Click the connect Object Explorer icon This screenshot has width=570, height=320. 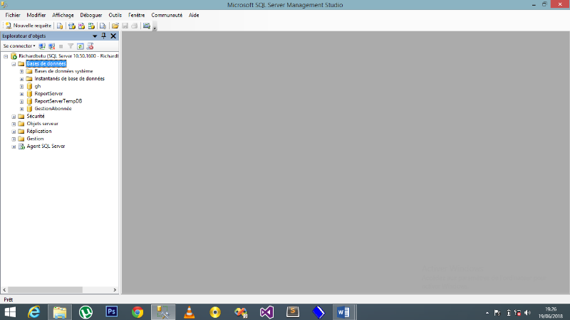[42, 46]
